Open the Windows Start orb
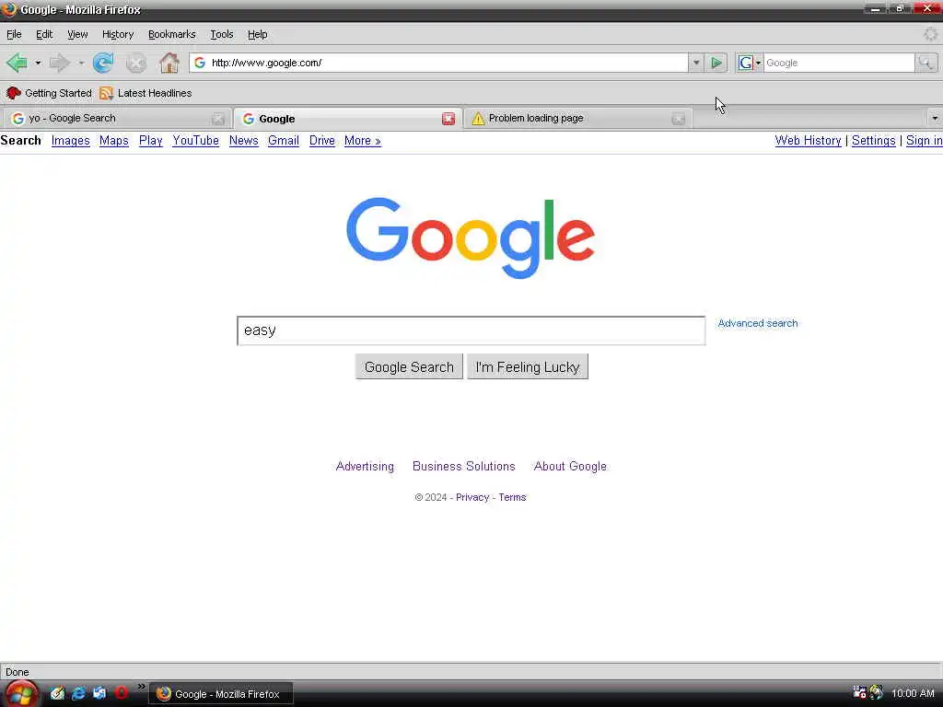This screenshot has width=943, height=707. pos(21,693)
